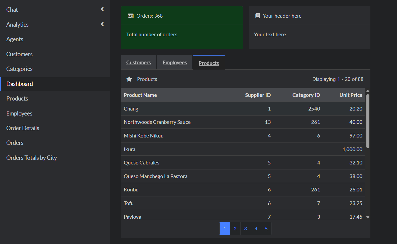Click the scrollbar up arrow on the table
This screenshot has height=244, width=397.
[368, 91]
